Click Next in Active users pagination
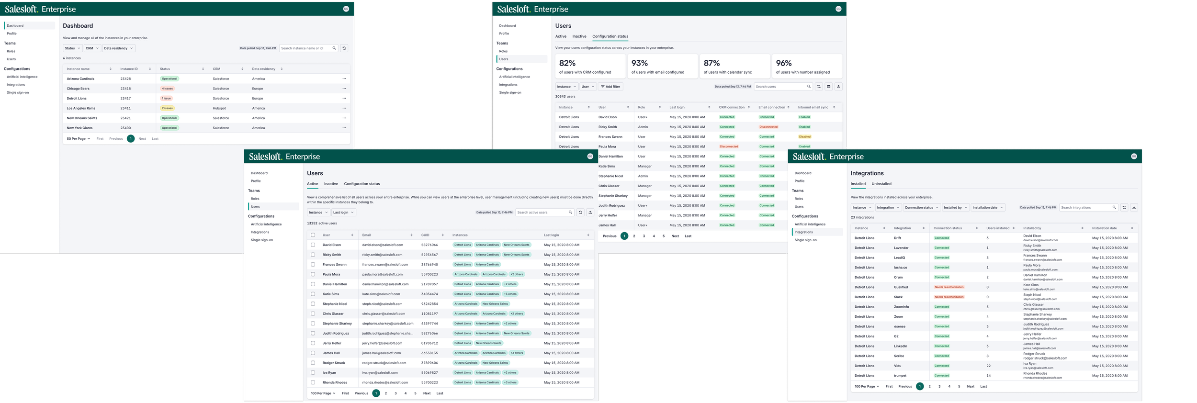Image resolution: width=1197 pixels, height=403 pixels. point(427,393)
